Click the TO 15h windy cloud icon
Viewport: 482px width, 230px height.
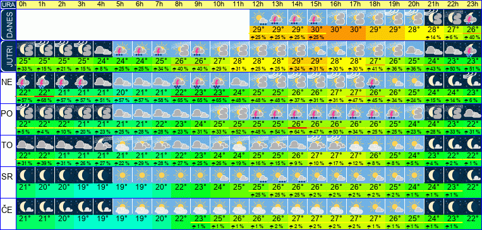point(317,144)
